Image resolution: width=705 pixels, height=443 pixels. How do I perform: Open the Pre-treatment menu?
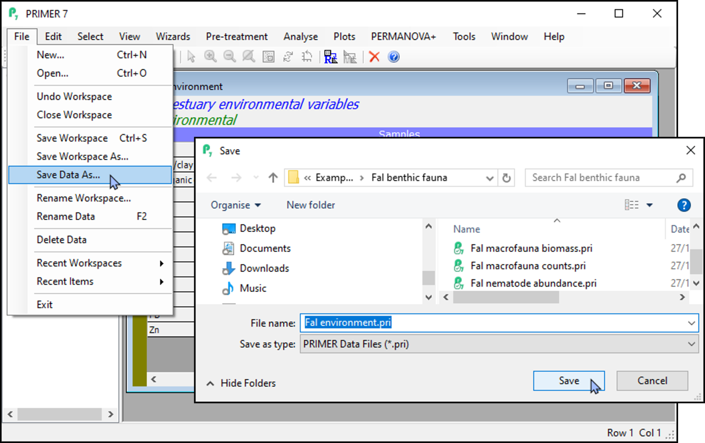pos(237,36)
